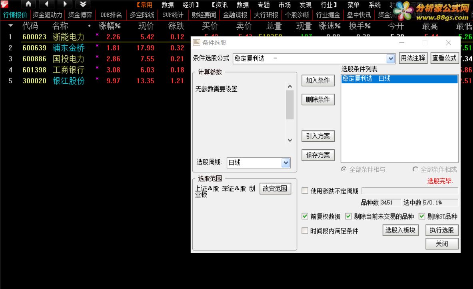Click 改变范围 button
This screenshot has height=289, width=473.
click(x=275, y=189)
